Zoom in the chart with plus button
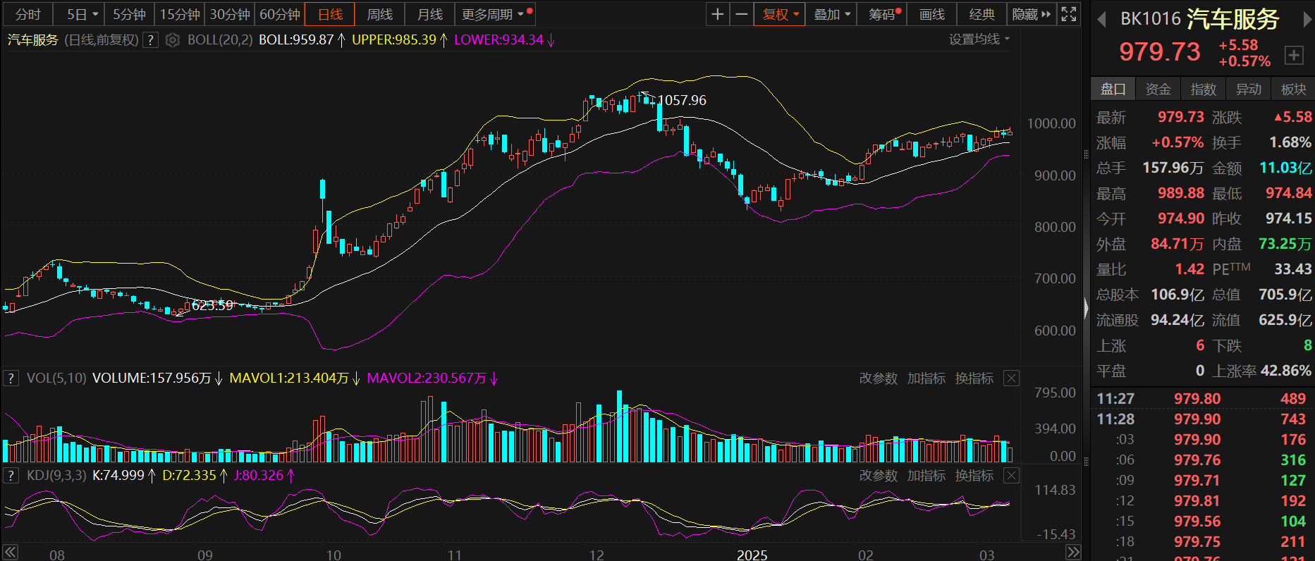The height and width of the screenshot is (561, 1315). 718,14
